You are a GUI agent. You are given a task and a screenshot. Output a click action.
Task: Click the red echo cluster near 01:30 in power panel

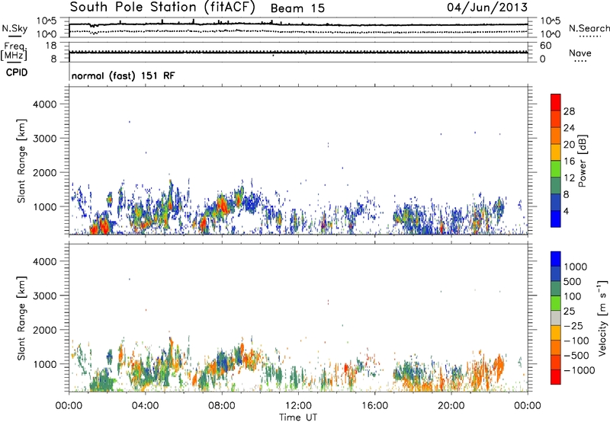(x=101, y=225)
